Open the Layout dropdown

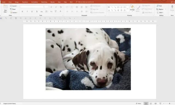click(14, 6)
